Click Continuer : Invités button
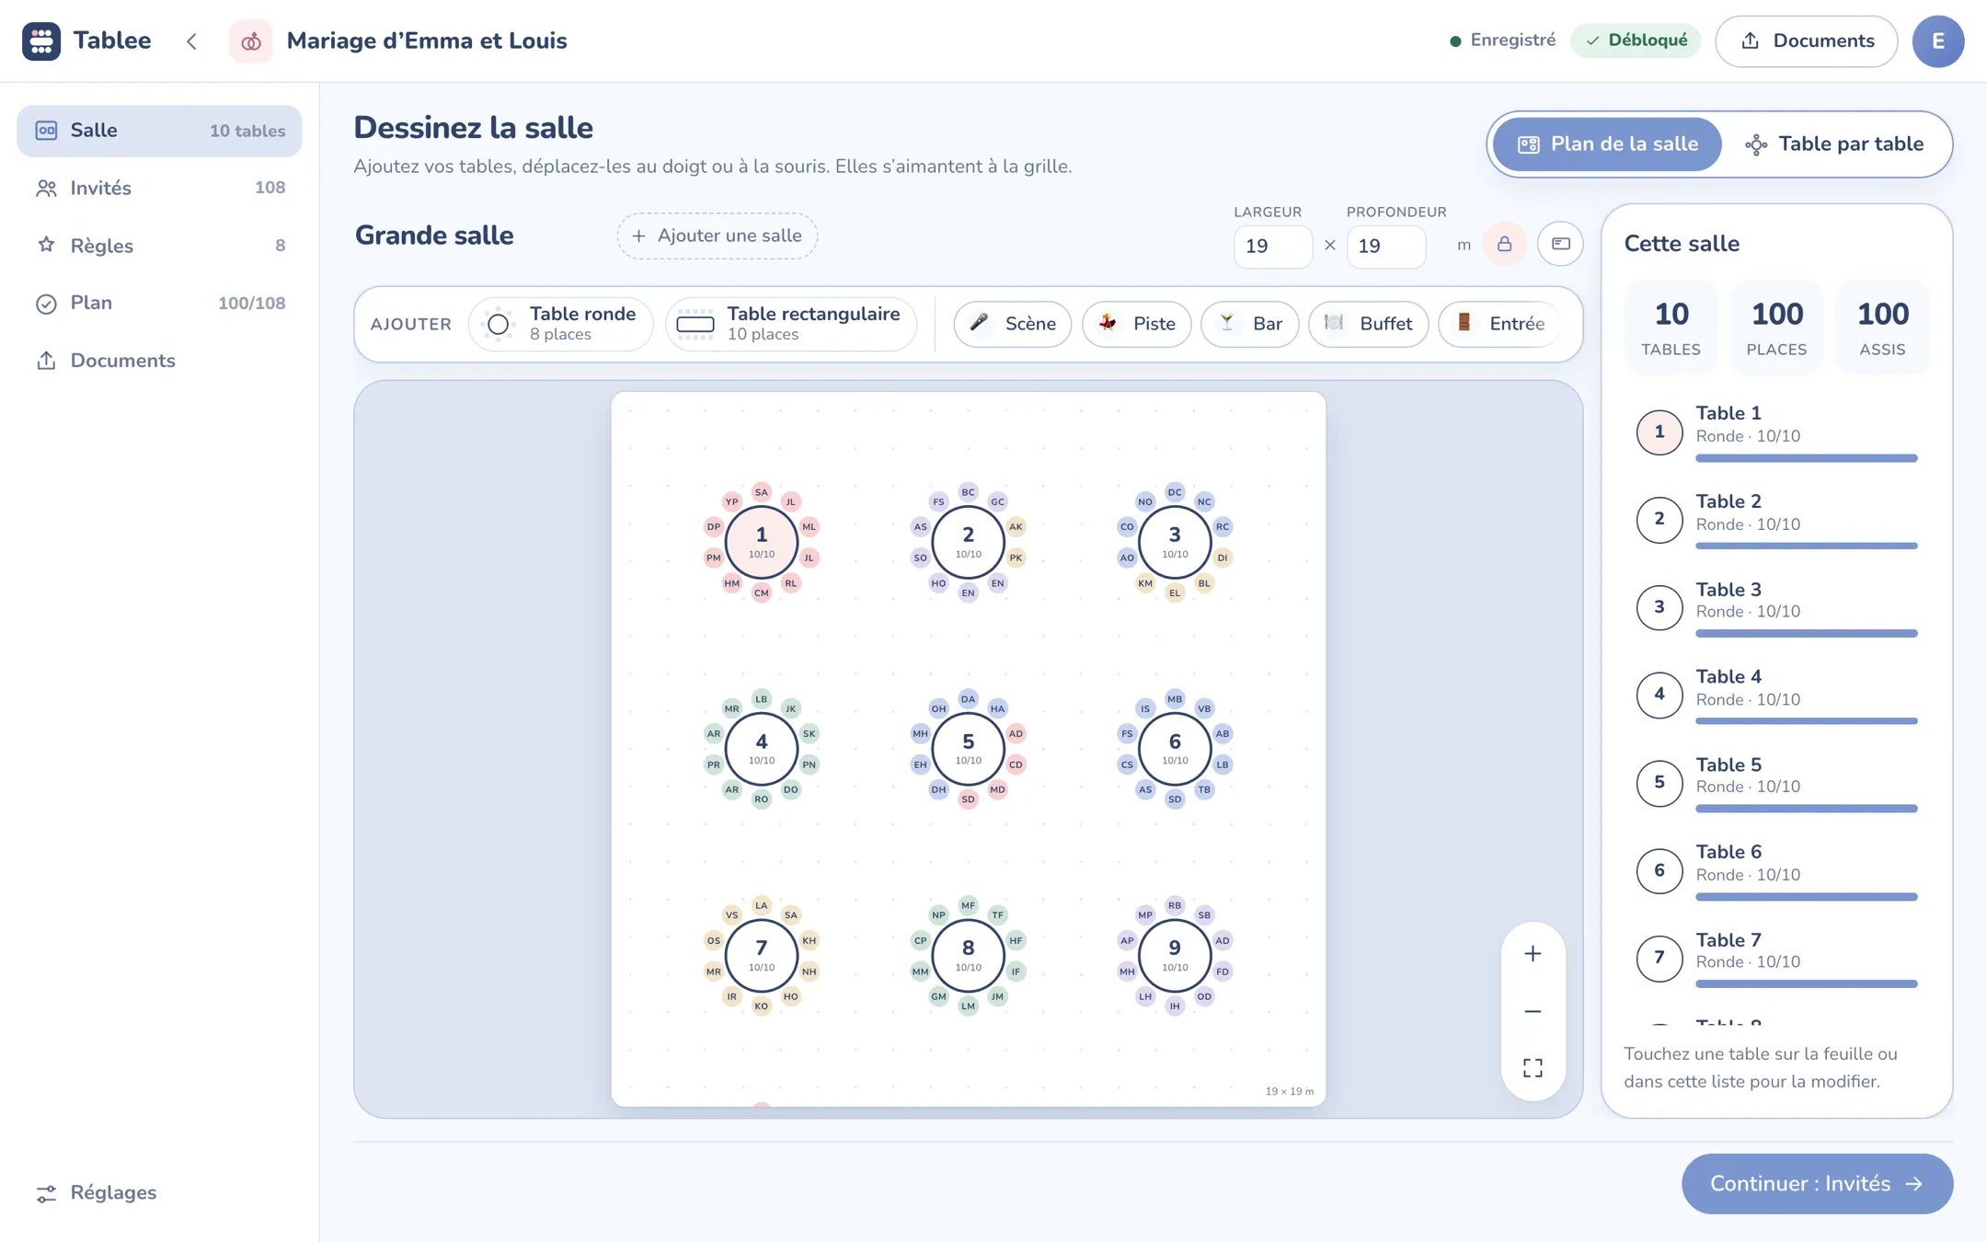Screen dimensions: 1987x1242 (1817, 1184)
